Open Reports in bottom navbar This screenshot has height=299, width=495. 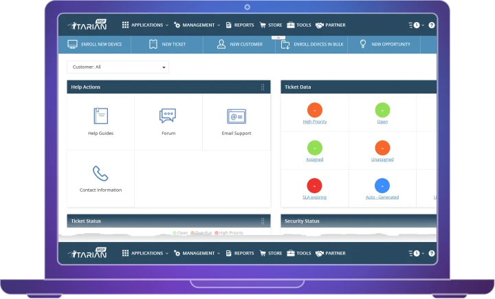point(240,253)
